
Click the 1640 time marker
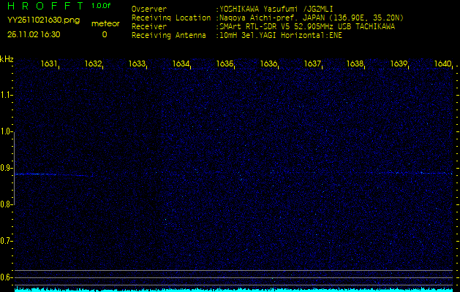pyautogui.click(x=442, y=64)
